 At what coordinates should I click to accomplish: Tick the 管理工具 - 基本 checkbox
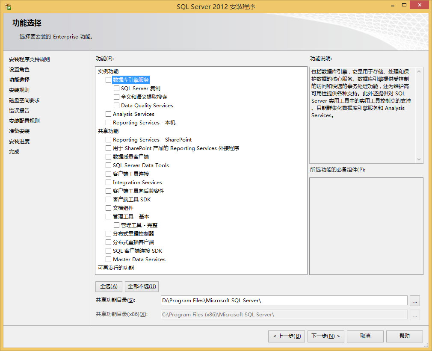[x=108, y=216]
